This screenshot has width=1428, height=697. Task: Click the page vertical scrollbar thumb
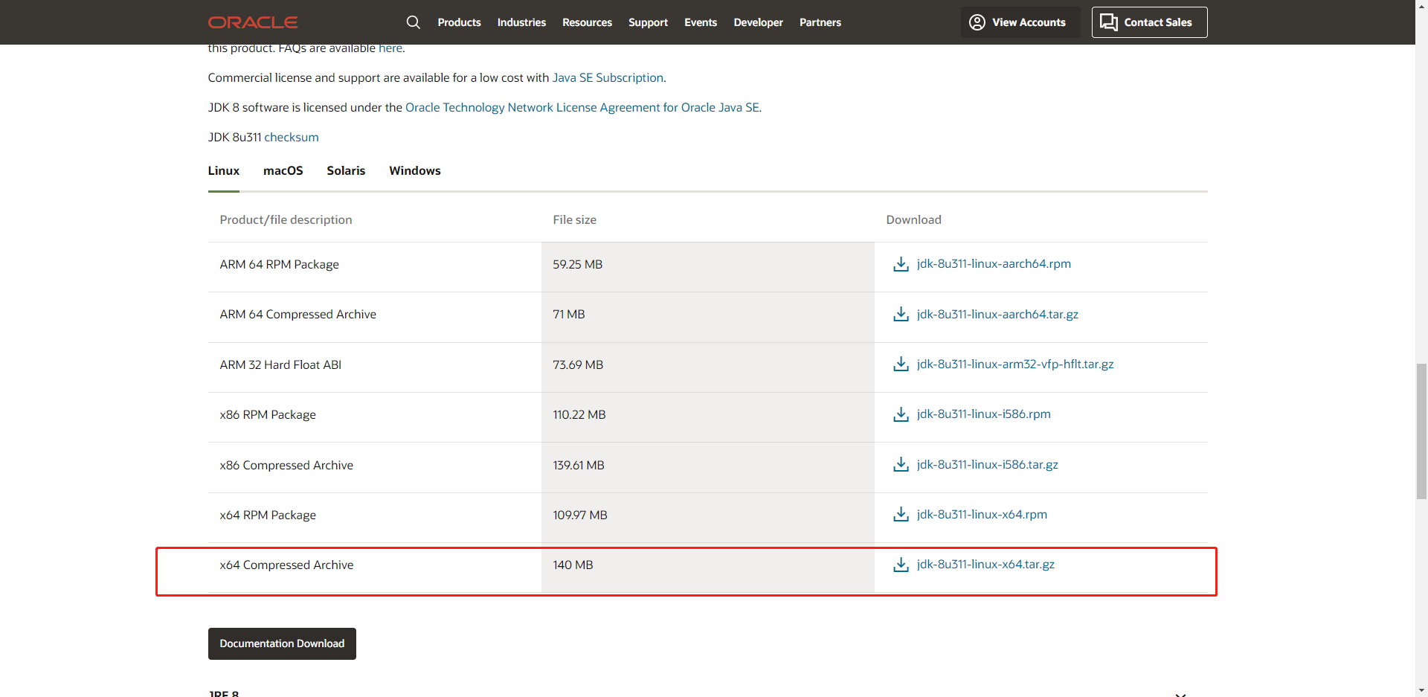coord(1421,431)
